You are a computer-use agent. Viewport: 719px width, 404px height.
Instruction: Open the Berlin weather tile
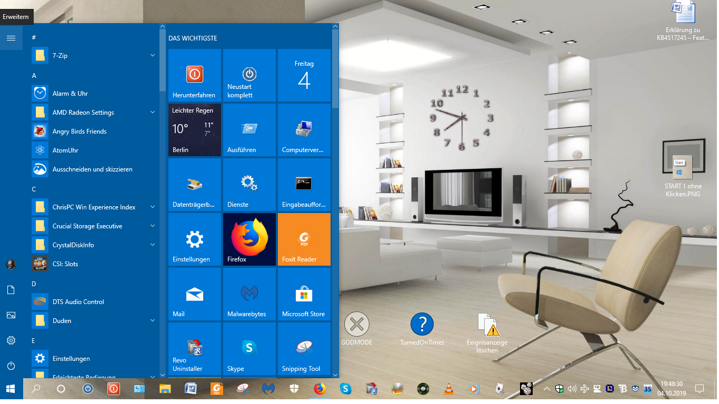[x=195, y=130]
